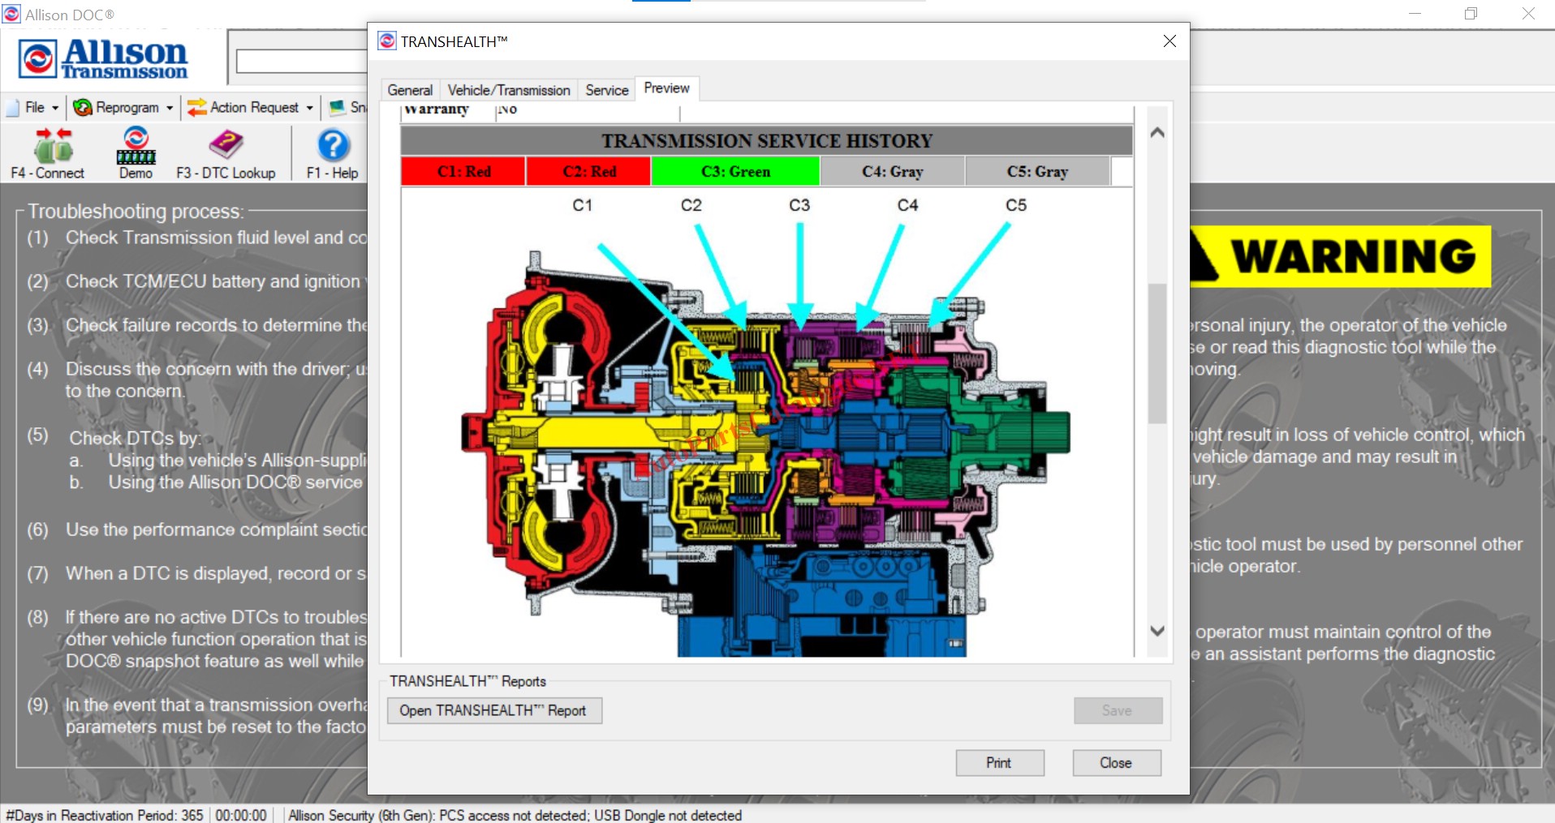Switch to the General tab
1555x823 pixels.
tap(410, 90)
